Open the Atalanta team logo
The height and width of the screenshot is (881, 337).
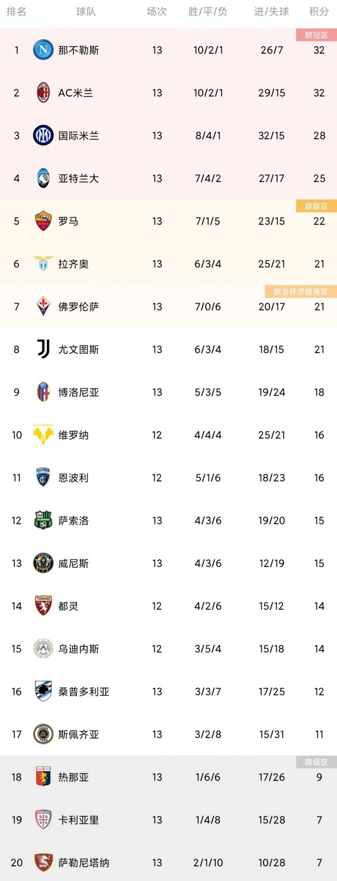coord(44,178)
